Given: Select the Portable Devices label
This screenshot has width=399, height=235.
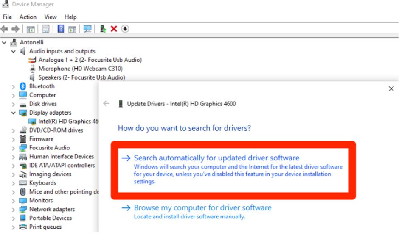Looking at the screenshot, I should point(51,218).
